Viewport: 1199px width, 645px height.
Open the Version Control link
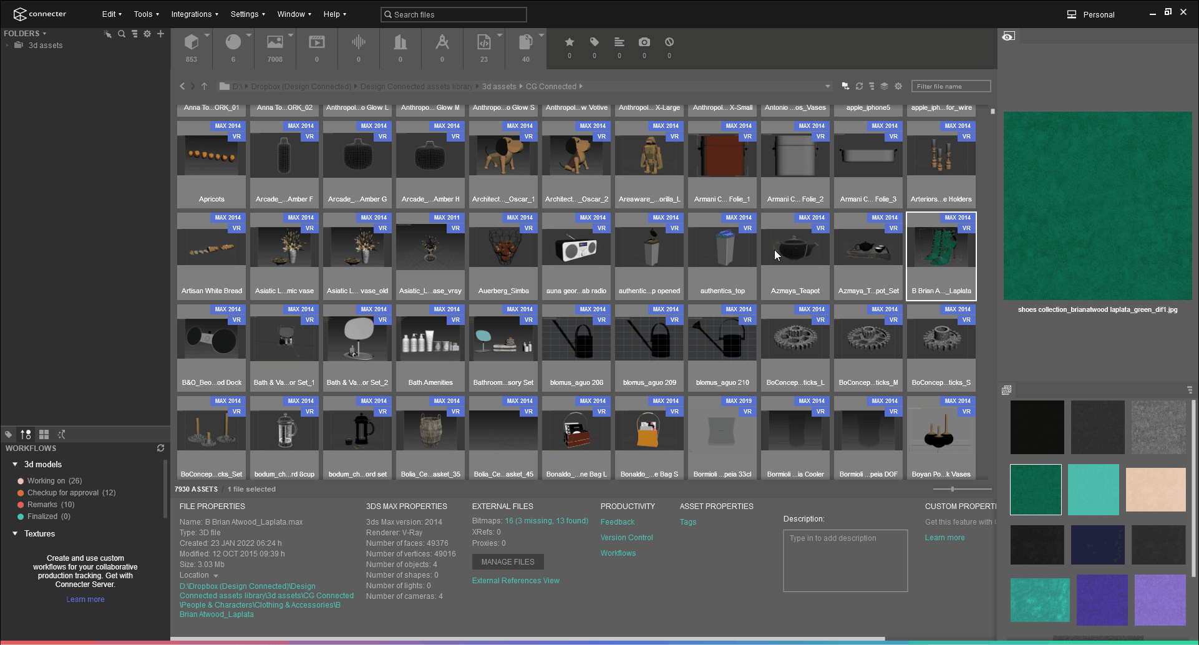click(x=627, y=538)
